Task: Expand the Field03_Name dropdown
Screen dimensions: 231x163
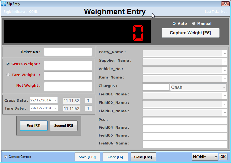Action: [x=225, y=113]
